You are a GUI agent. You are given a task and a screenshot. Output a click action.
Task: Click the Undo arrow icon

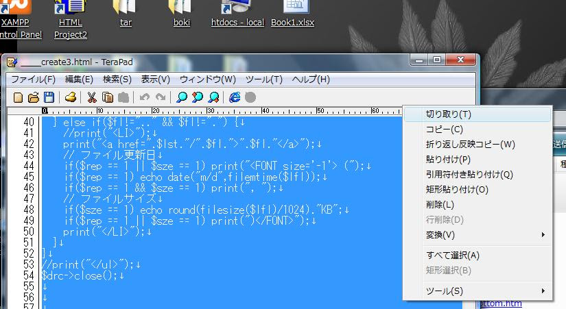point(144,97)
